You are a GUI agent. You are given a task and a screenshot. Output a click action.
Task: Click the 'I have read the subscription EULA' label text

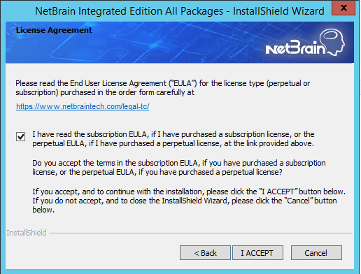tap(174, 139)
